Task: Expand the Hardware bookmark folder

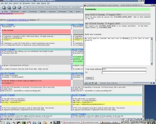Action: (51, 12)
